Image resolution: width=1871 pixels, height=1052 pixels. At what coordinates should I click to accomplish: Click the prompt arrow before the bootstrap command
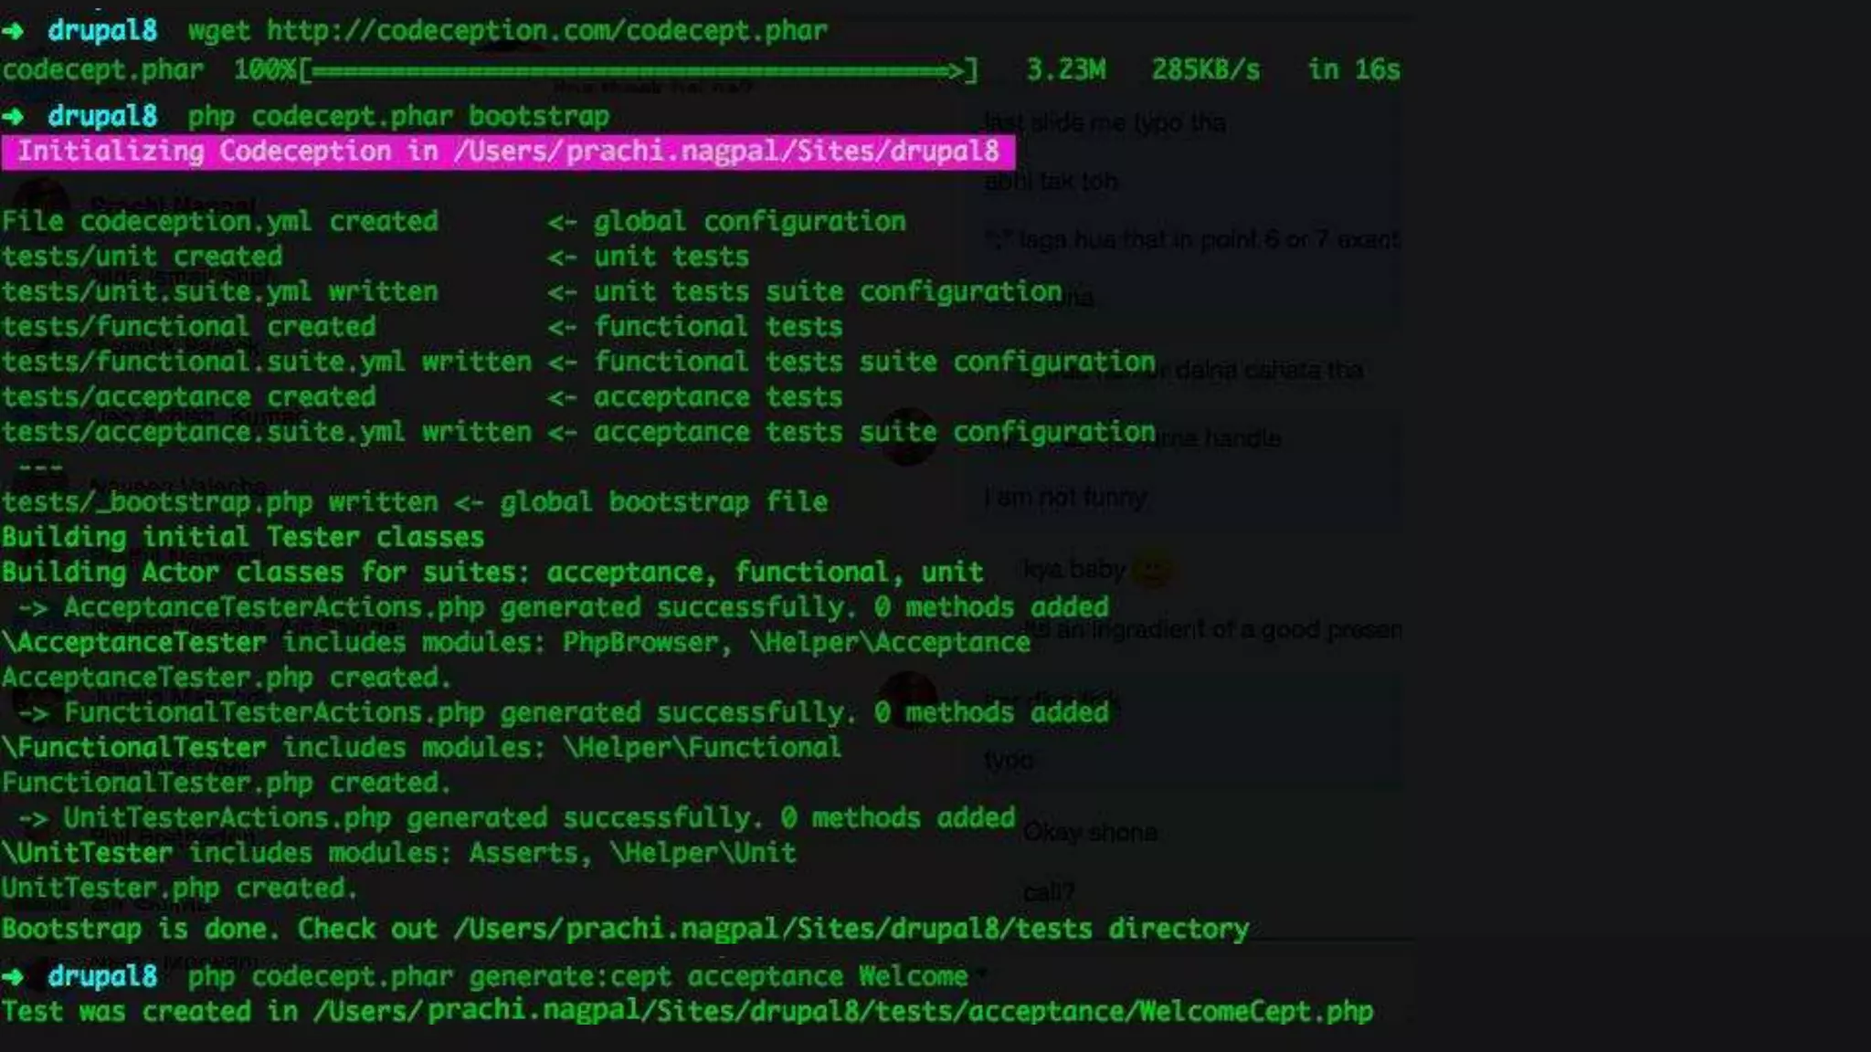tap(13, 117)
